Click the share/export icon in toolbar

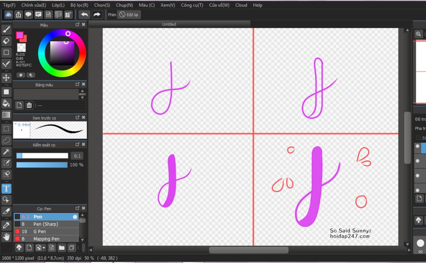coord(18,15)
